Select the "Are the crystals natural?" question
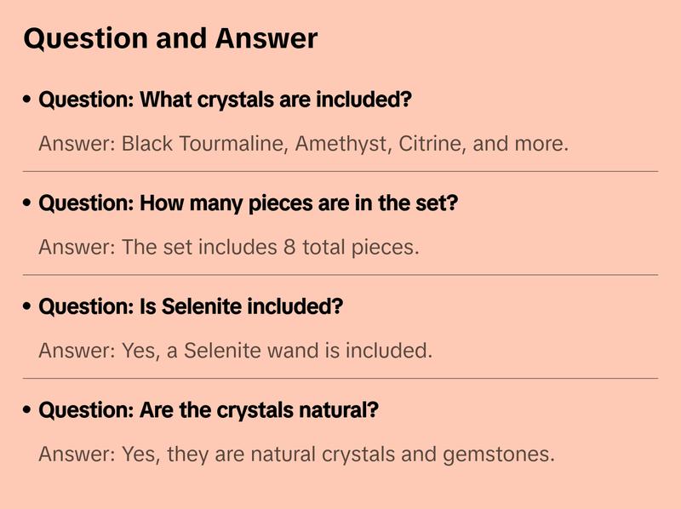681x509 pixels. [x=209, y=411]
